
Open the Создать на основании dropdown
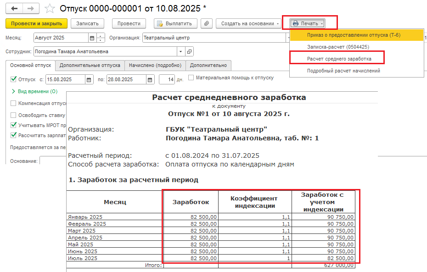[249, 23]
